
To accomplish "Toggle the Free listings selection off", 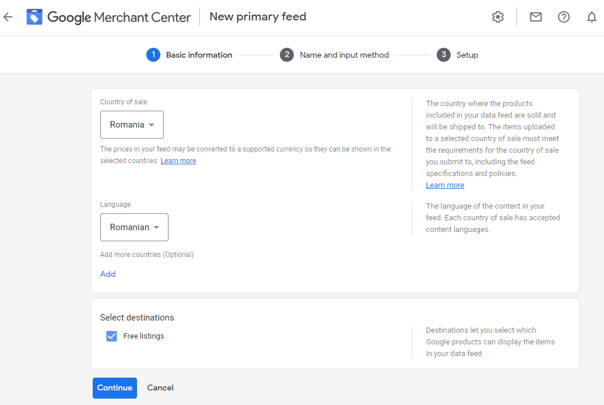I will point(111,336).
